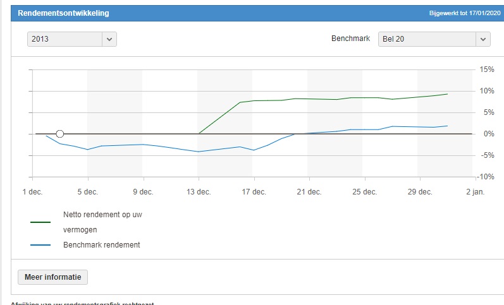Click the 25 dec. date axis label
The image size is (504, 305).
tap(363, 191)
